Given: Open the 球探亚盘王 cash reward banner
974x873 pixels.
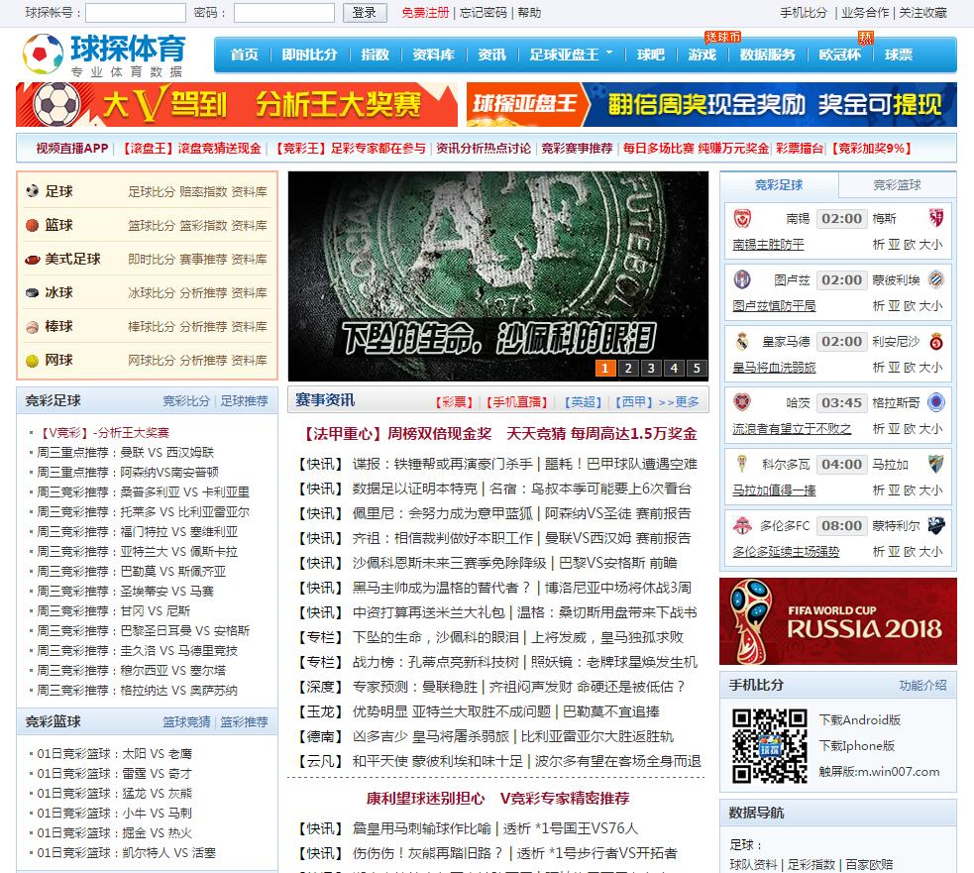Looking at the screenshot, I should pyautogui.click(x=711, y=104).
